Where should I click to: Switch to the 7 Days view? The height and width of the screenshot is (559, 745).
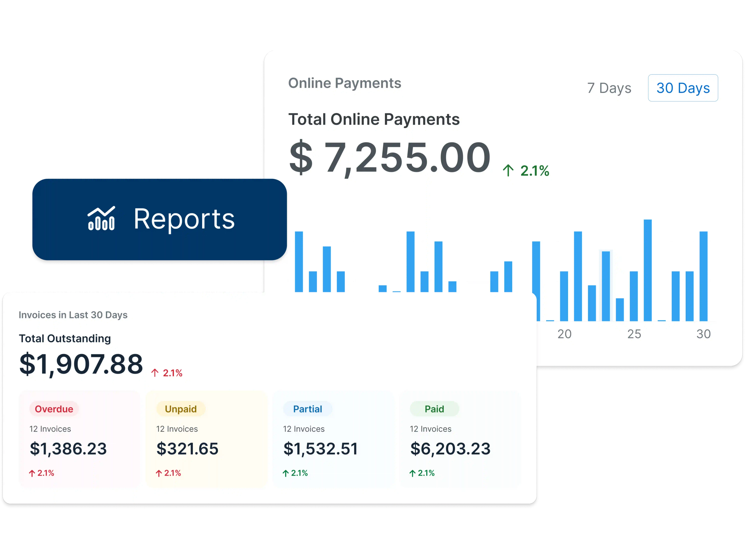click(609, 88)
